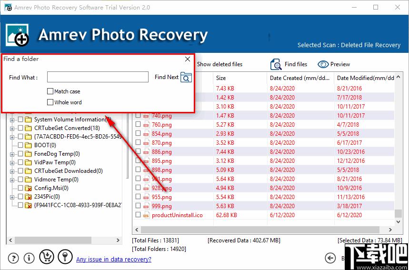Select deleted 2345Pic(0) folder icon
This screenshot has height=270, width=409.
click(x=28, y=197)
